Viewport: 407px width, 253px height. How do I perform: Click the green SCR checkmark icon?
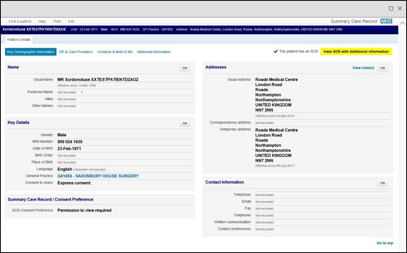(x=275, y=51)
